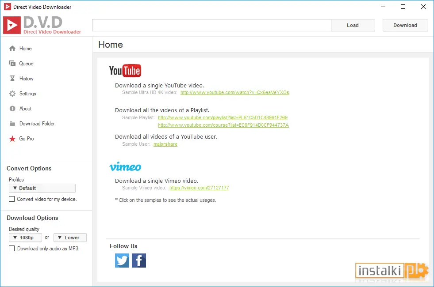
Task: Click the YouTube logo
Action: (x=125, y=71)
